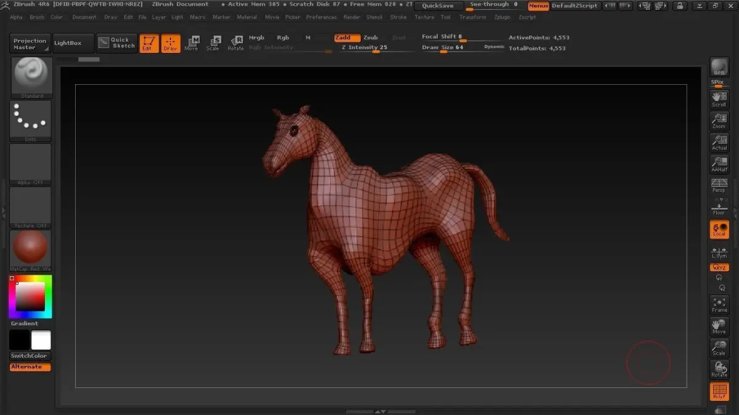The image size is (739, 415).
Task: Open the Zplugin menu
Action: click(502, 17)
